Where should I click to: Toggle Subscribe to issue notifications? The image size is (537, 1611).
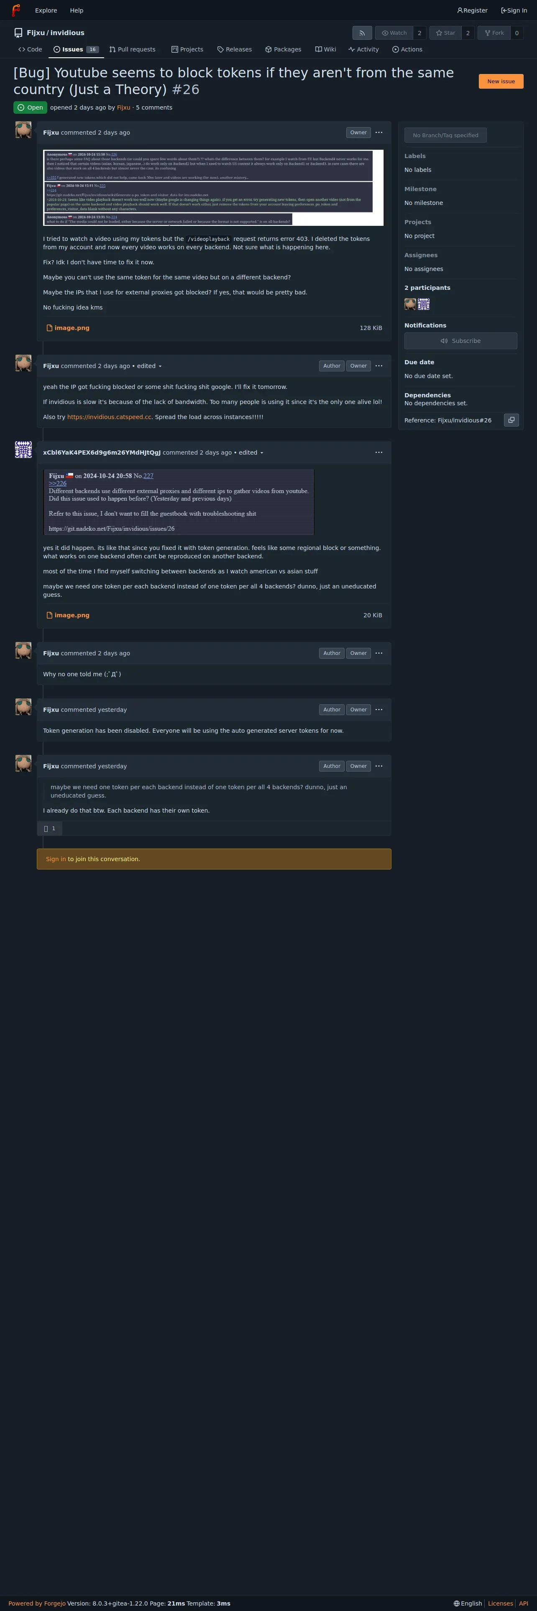pyautogui.click(x=461, y=341)
